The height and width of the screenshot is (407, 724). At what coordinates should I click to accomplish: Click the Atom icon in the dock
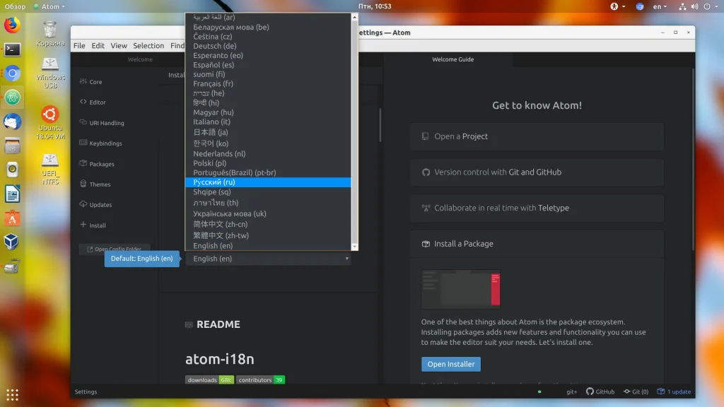pyautogui.click(x=13, y=98)
